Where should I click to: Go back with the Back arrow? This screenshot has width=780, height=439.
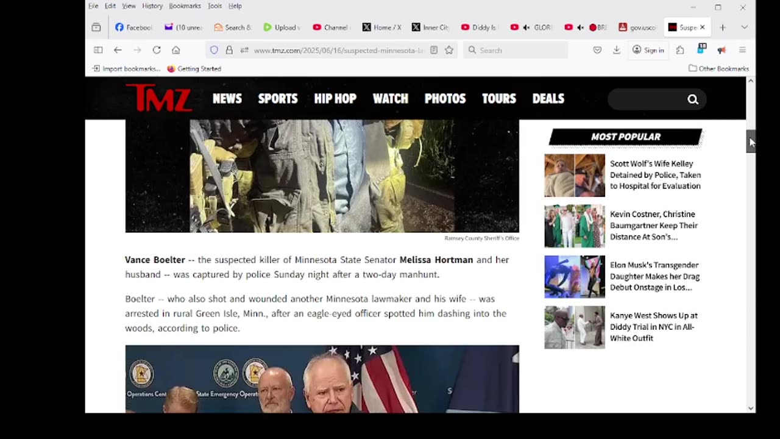118,50
